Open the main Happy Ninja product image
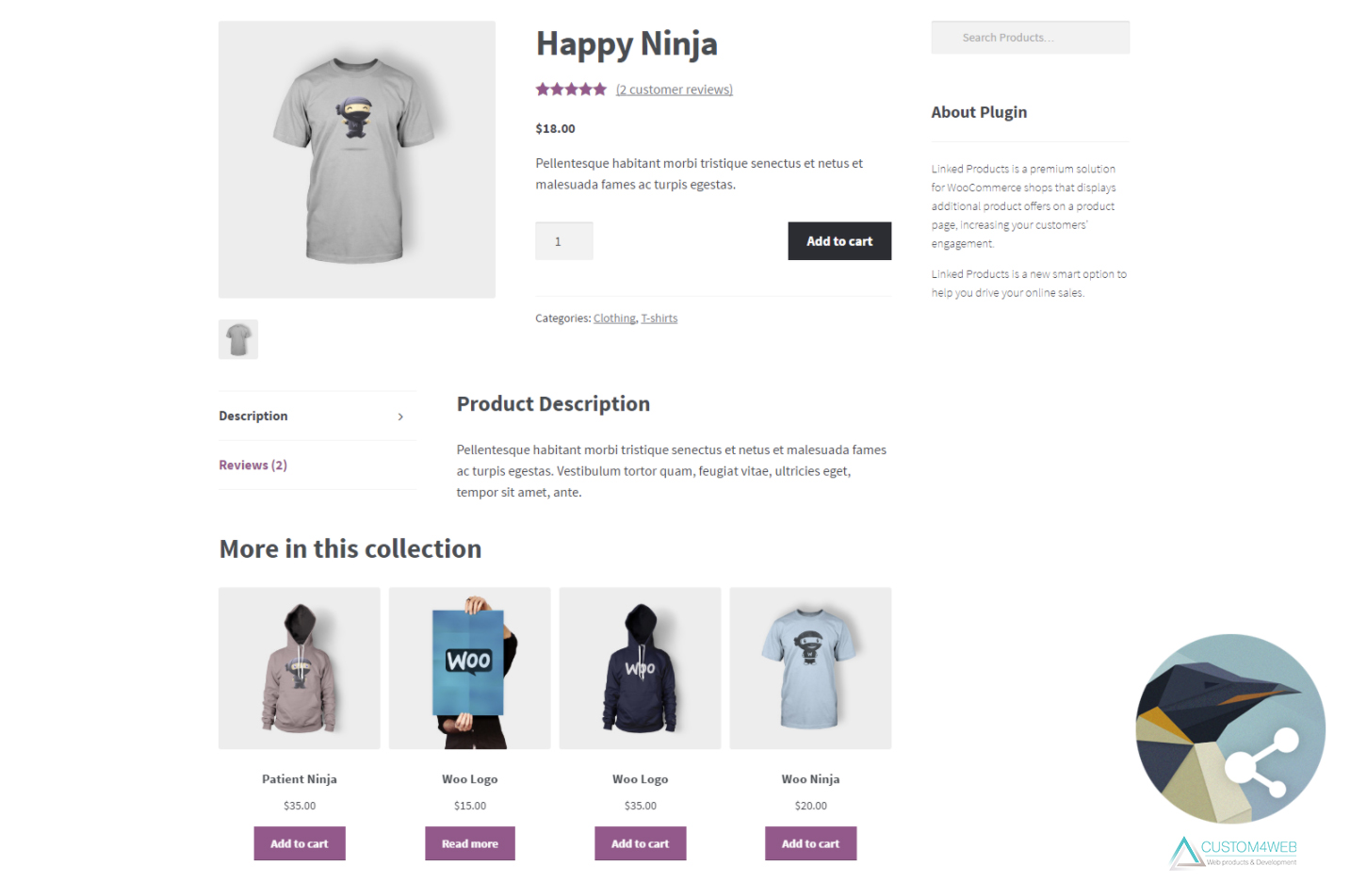 coord(357,160)
